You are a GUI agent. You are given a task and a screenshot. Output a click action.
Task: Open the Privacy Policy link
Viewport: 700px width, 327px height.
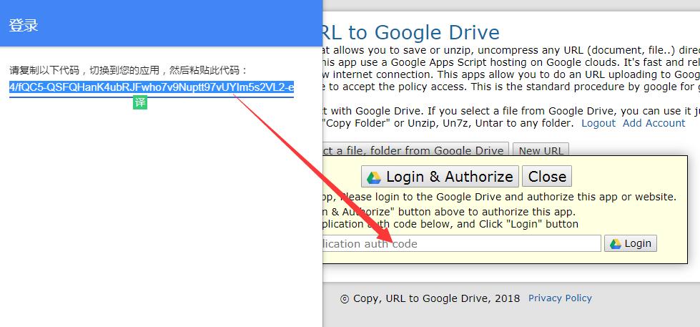(x=560, y=298)
